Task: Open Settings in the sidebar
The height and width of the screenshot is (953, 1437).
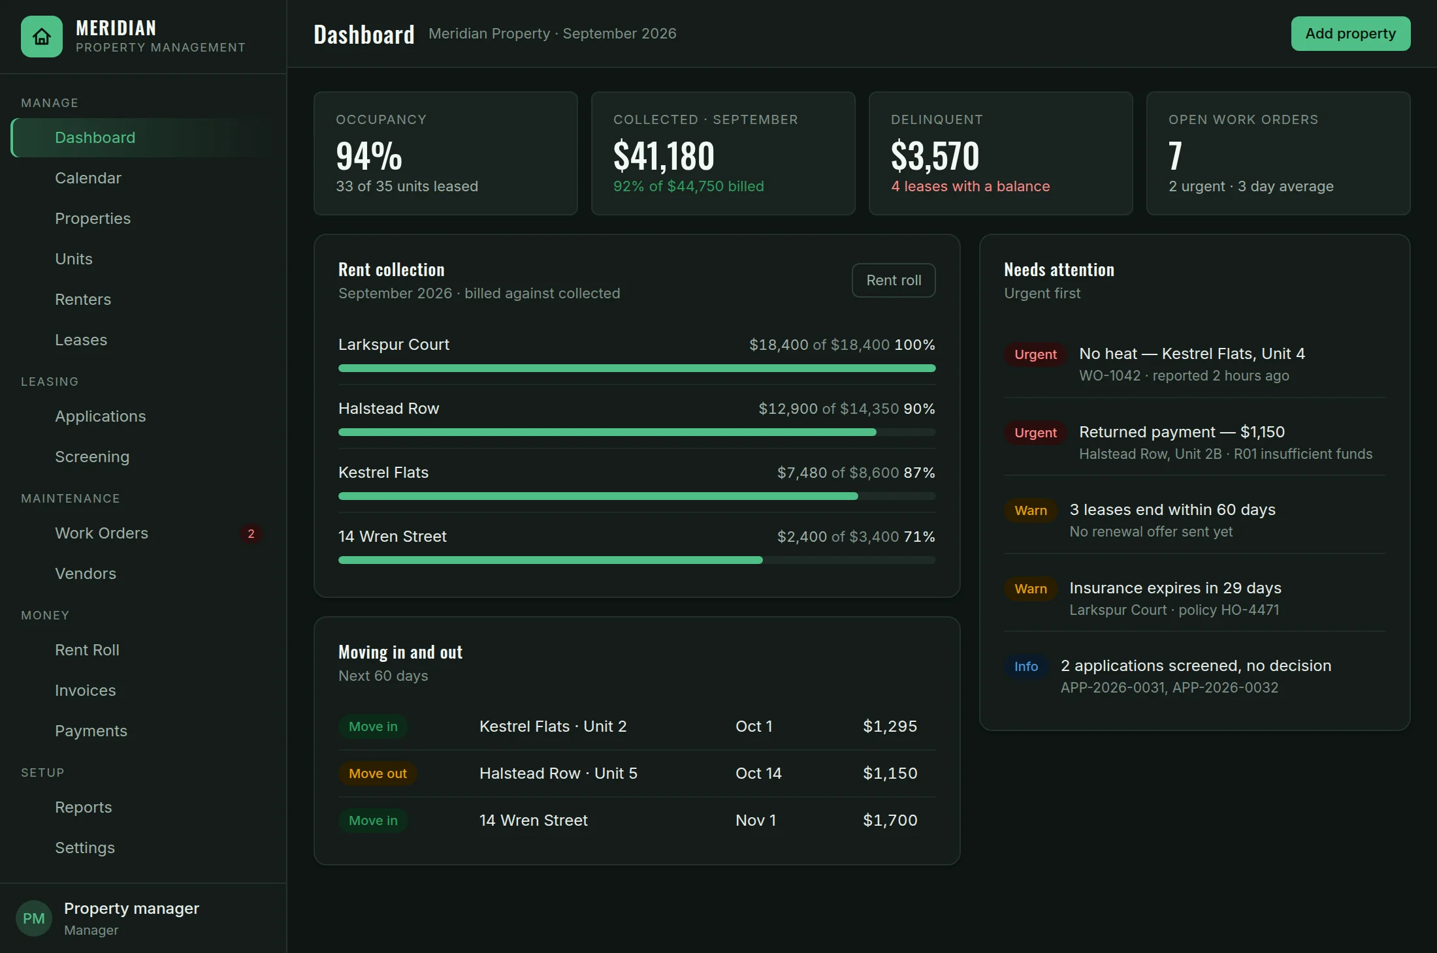Action: (x=143, y=848)
